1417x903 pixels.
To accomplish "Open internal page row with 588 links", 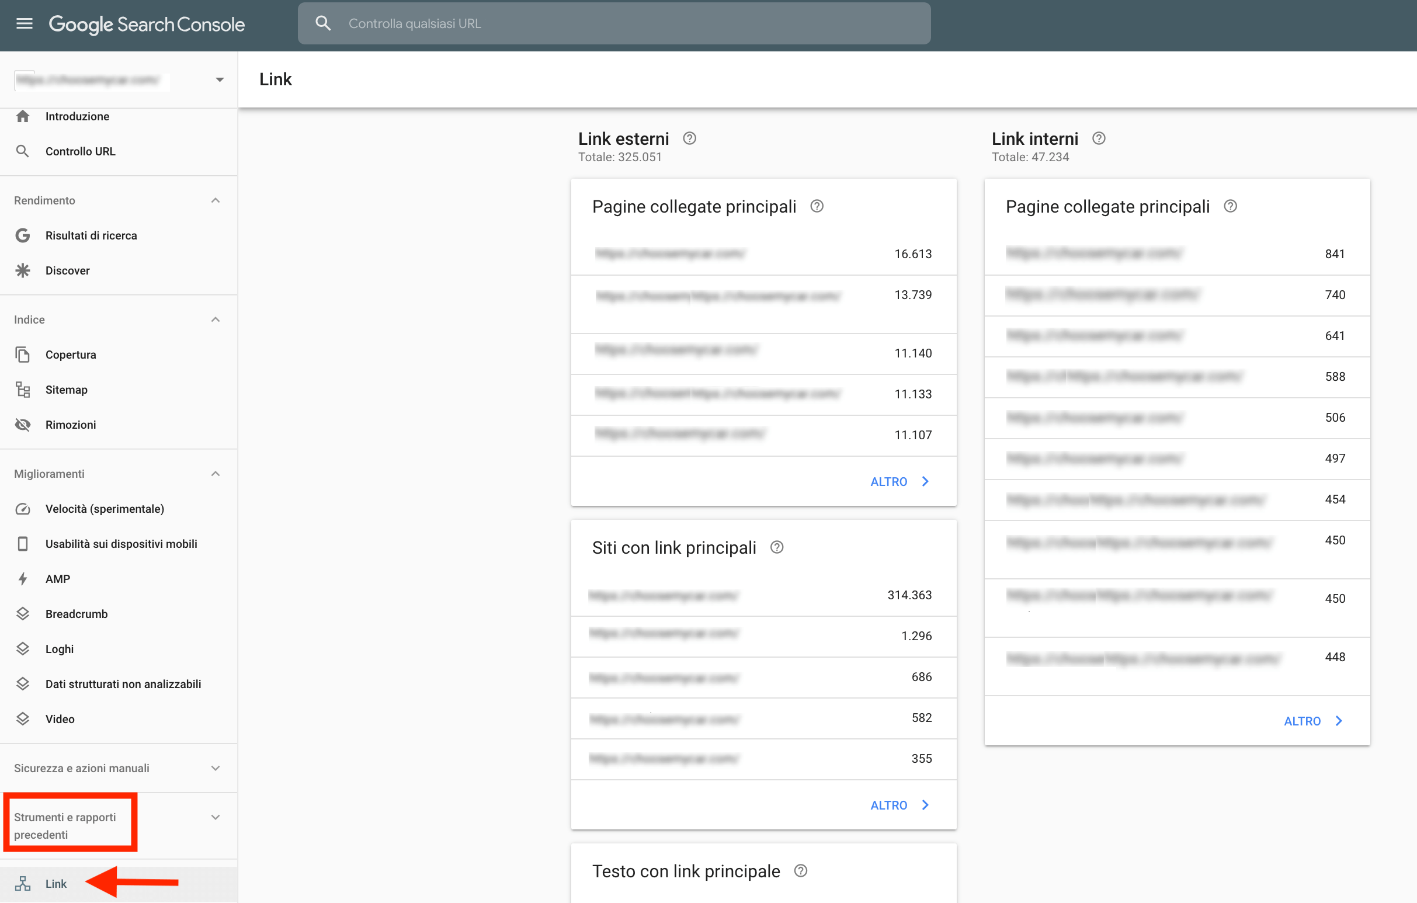I will pos(1178,377).
